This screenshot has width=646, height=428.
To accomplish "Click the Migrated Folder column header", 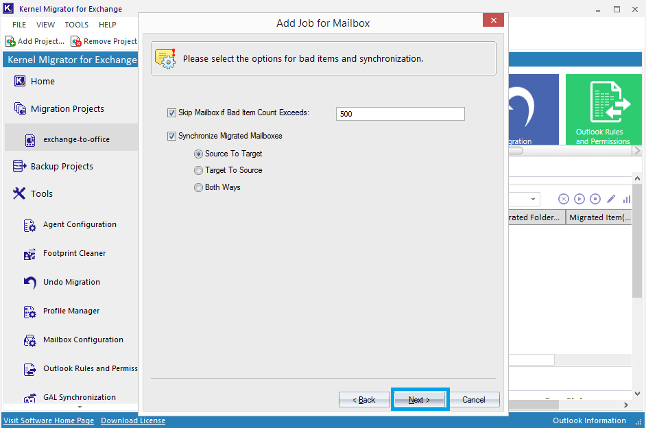I will coord(536,217).
